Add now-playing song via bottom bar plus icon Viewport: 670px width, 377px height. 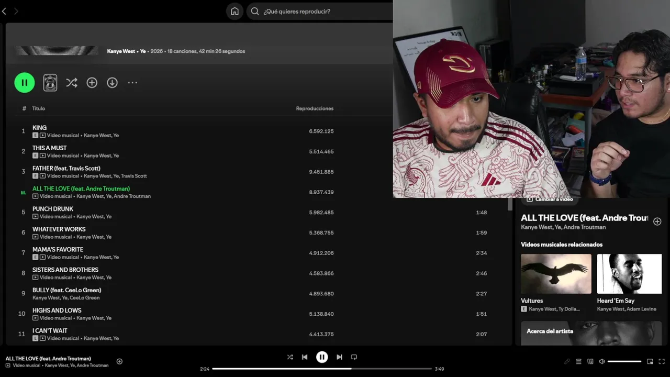point(119,361)
